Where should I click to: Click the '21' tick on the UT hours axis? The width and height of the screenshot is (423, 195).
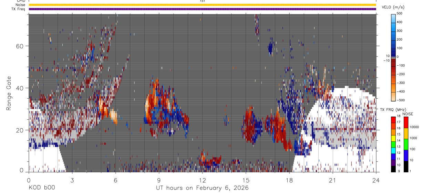(x=332, y=180)
